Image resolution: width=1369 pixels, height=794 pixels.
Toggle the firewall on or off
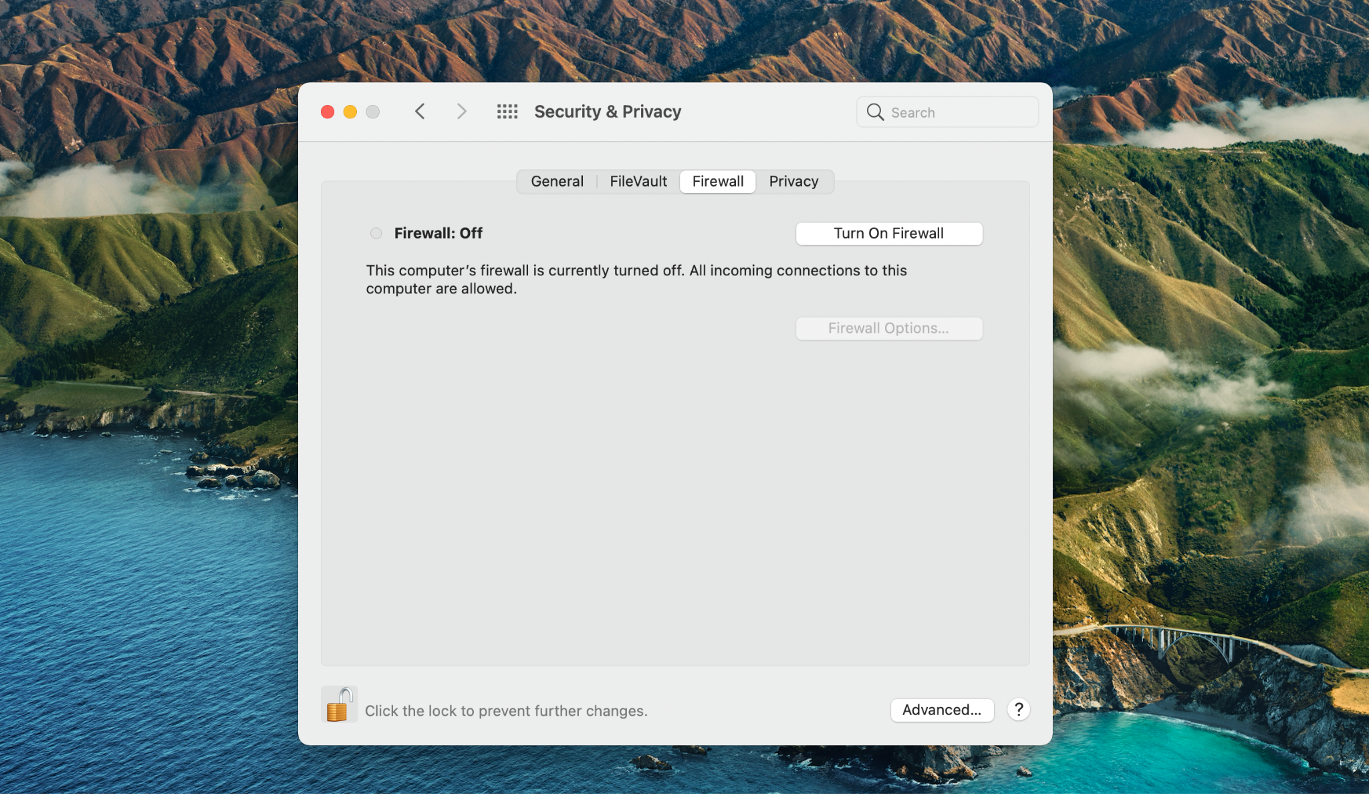[x=889, y=233]
